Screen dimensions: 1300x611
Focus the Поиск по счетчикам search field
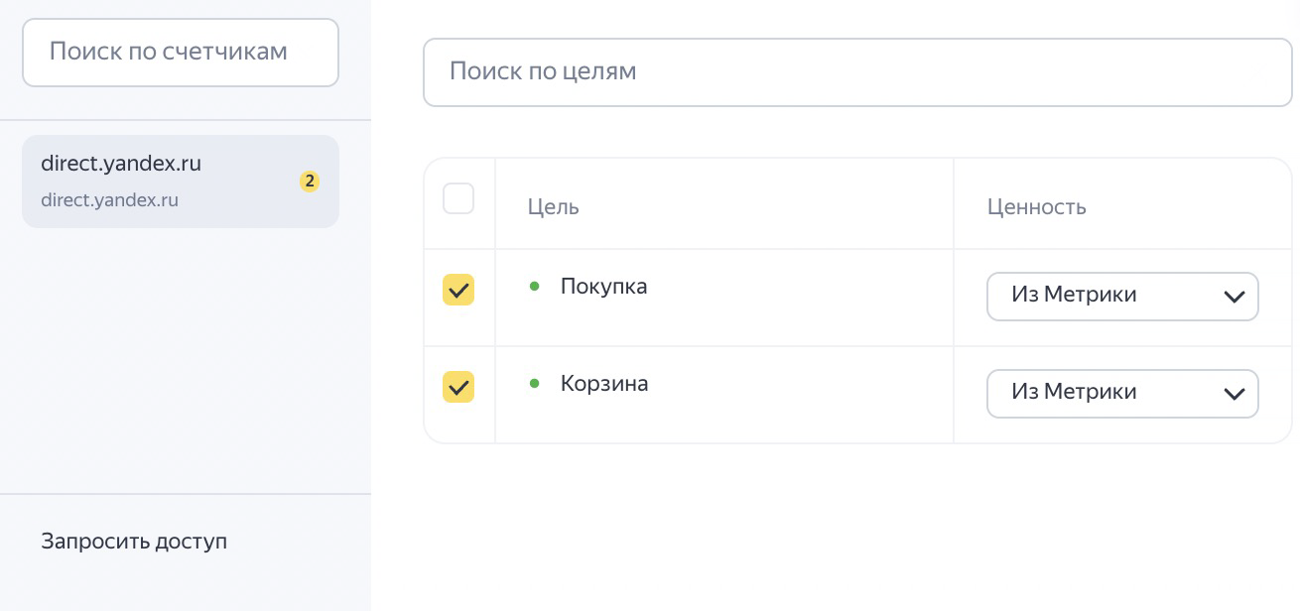pos(180,52)
